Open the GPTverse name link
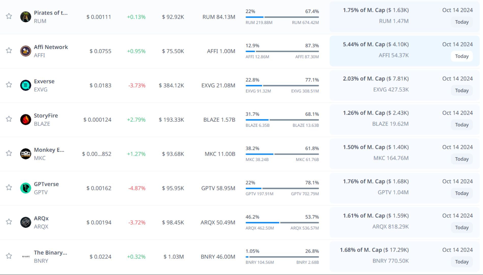Screen dimensions: 483x275 pos(46,184)
